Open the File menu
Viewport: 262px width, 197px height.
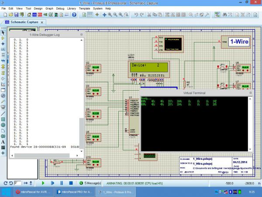pos(3,9)
